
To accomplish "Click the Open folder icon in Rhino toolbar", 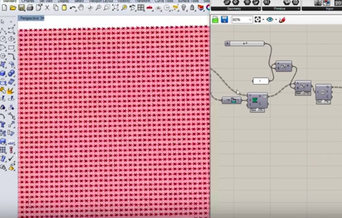I will coord(13,8).
